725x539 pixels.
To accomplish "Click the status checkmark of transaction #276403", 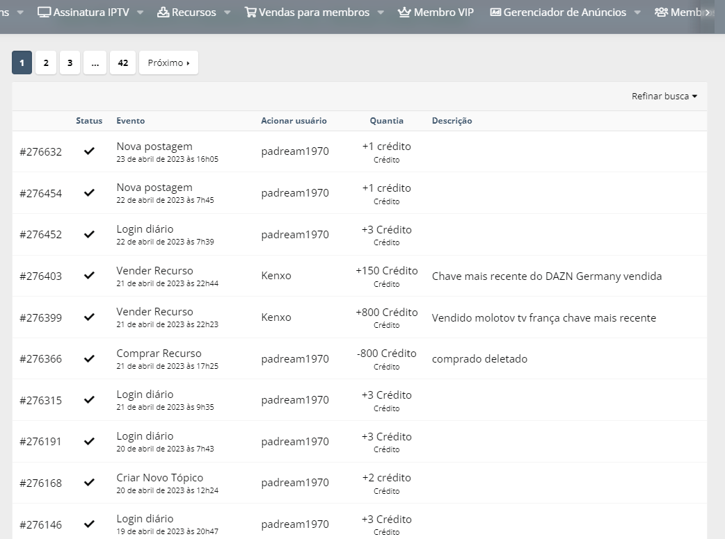I will 89,276.
